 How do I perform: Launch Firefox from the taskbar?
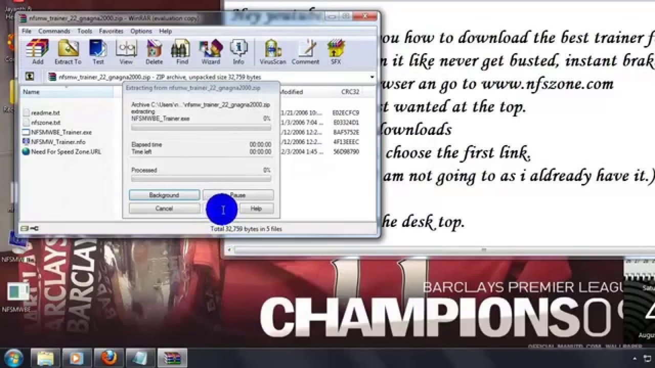coord(109,357)
